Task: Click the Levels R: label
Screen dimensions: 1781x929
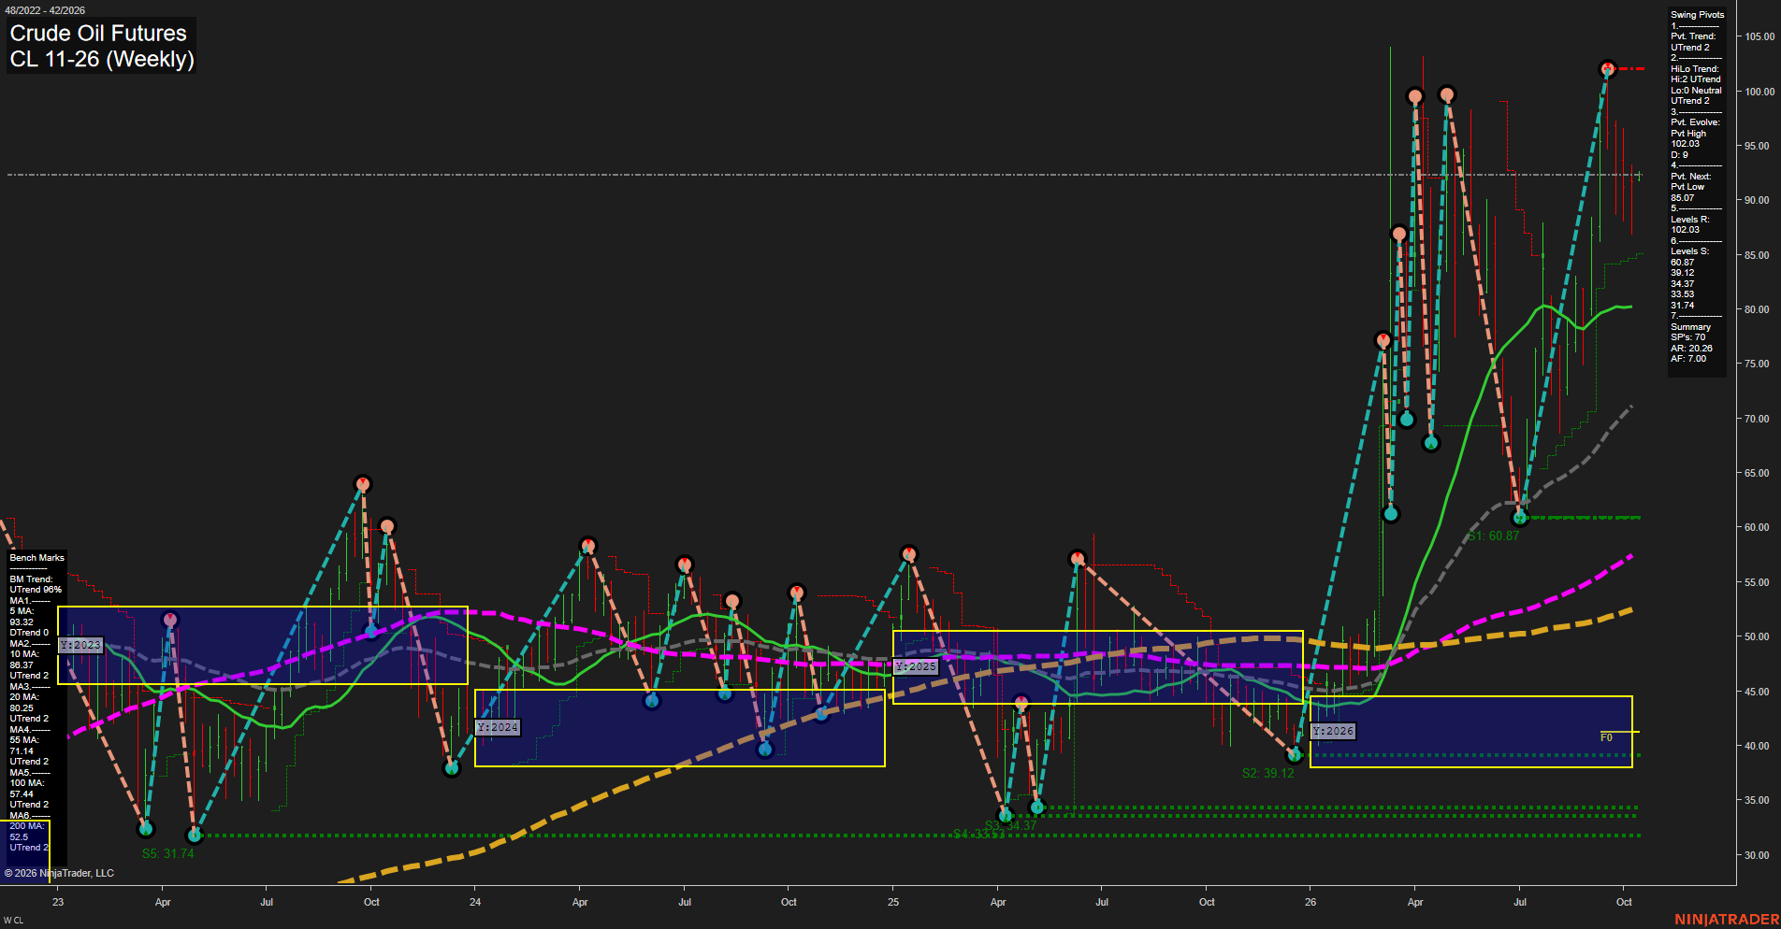Action: tap(1689, 220)
